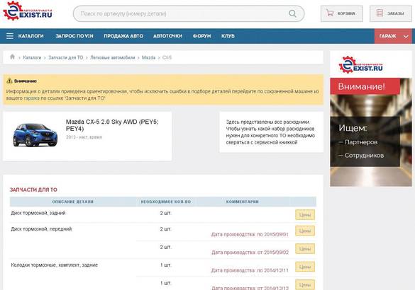Viewport: 415px width, 290px height.
Task: Open the Заказы orders button
Action: click(x=391, y=13)
